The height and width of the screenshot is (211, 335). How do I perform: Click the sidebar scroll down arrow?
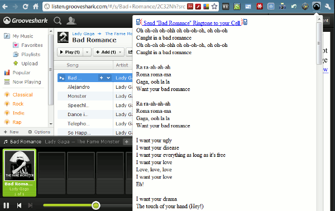coord(51,124)
